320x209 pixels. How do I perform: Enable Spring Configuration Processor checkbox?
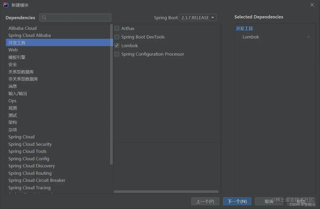click(x=117, y=54)
